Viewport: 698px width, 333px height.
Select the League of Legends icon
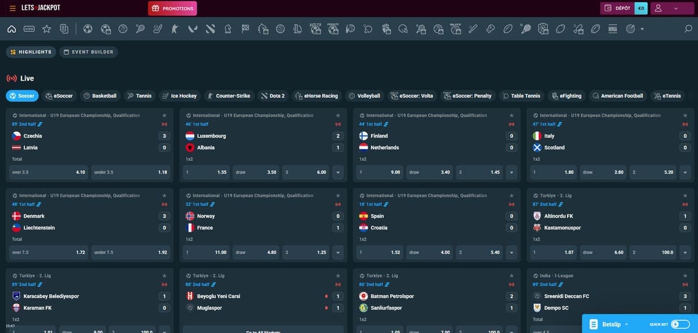coord(298,28)
